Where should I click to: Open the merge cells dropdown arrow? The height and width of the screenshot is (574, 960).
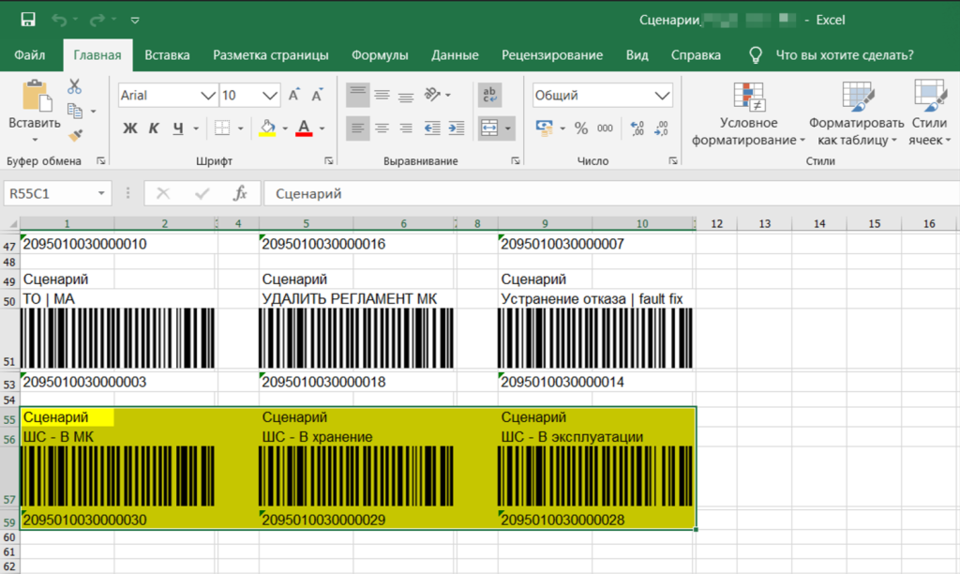click(508, 128)
